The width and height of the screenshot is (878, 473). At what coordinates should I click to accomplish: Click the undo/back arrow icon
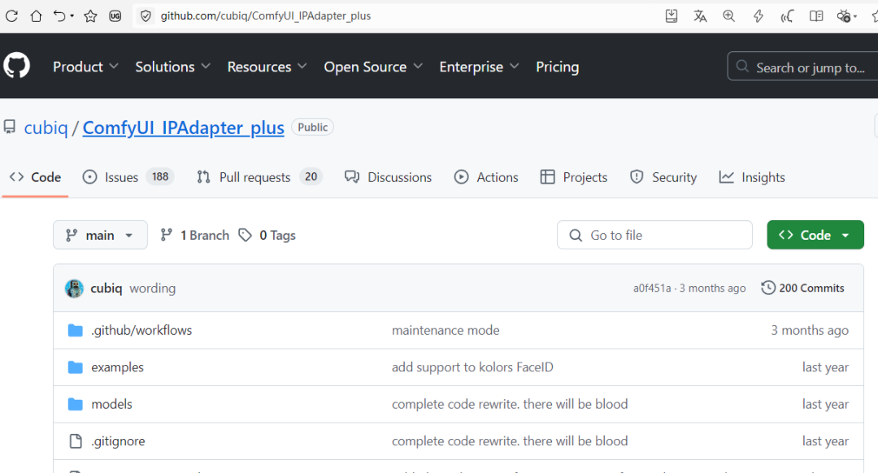59,15
